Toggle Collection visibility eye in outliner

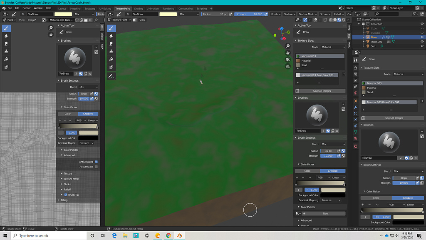coord(422,24)
